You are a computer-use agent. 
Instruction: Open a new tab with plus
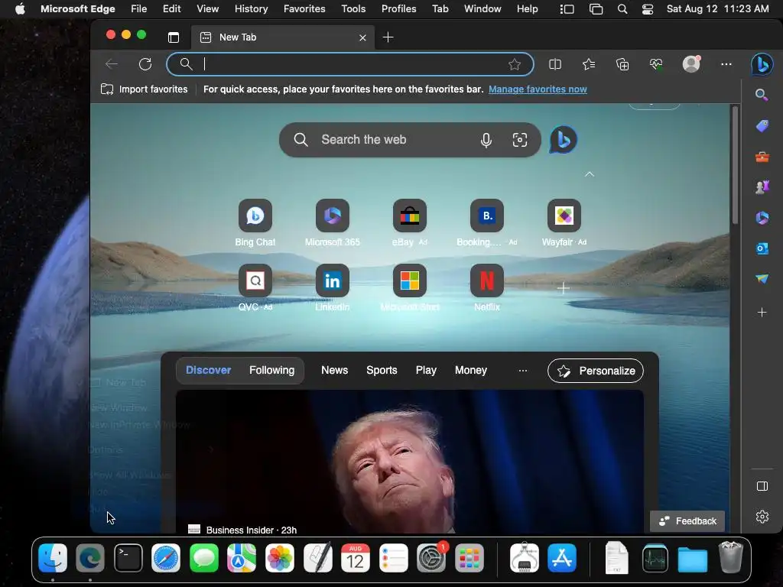pyautogui.click(x=388, y=37)
